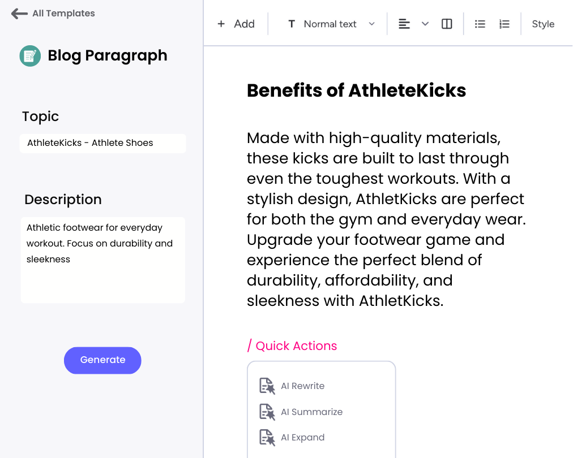Viewport: 573px width, 458px height.
Task: Click the AI Expand document icon
Action: 267,438
